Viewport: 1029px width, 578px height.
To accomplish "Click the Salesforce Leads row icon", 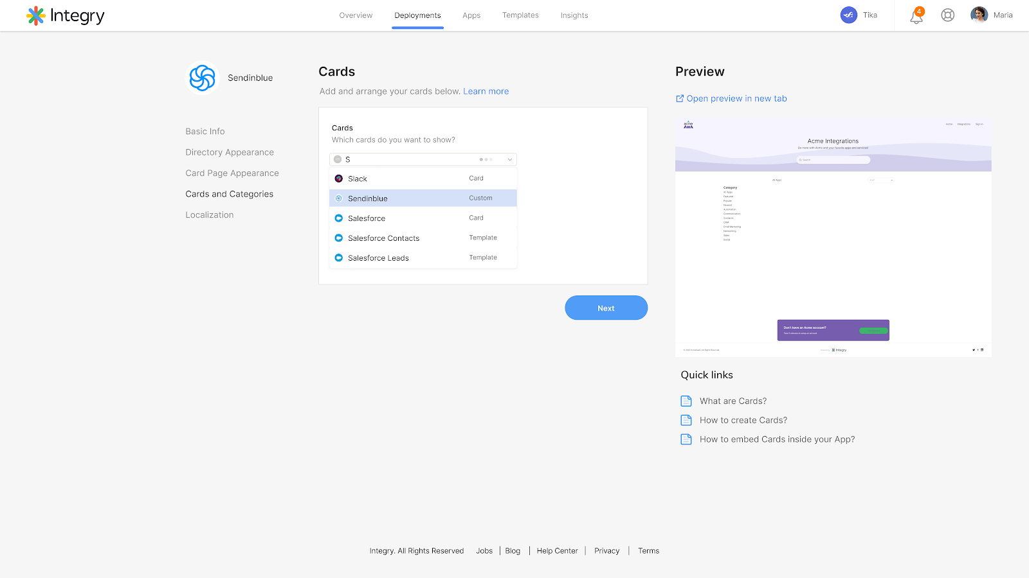I will point(339,258).
